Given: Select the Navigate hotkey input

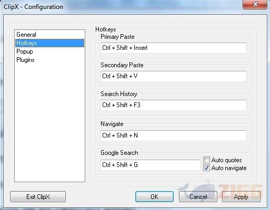Looking at the screenshot, I should point(174,135).
